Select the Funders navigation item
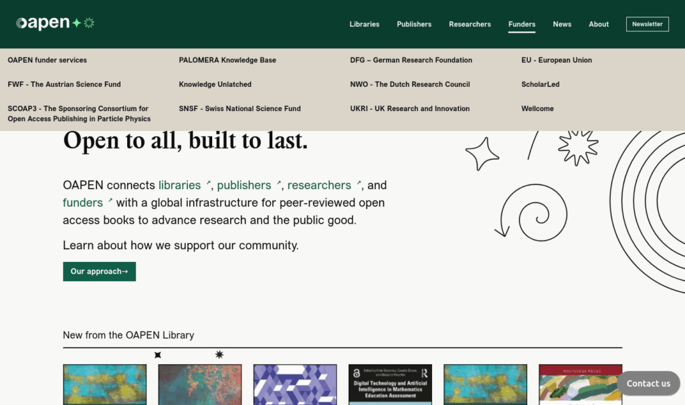Image resolution: width=685 pixels, height=405 pixels. [x=522, y=24]
